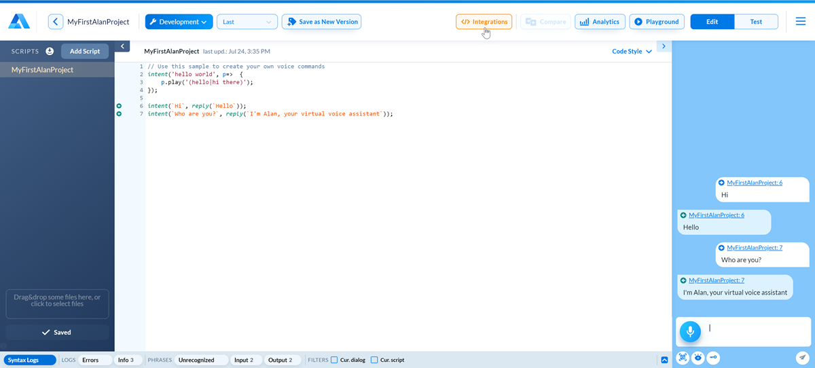The width and height of the screenshot is (815, 368).
Task: Enable the Cur. script filter checkbox
Action: pos(374,360)
